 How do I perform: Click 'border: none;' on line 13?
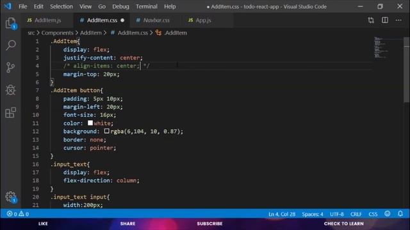85,139
